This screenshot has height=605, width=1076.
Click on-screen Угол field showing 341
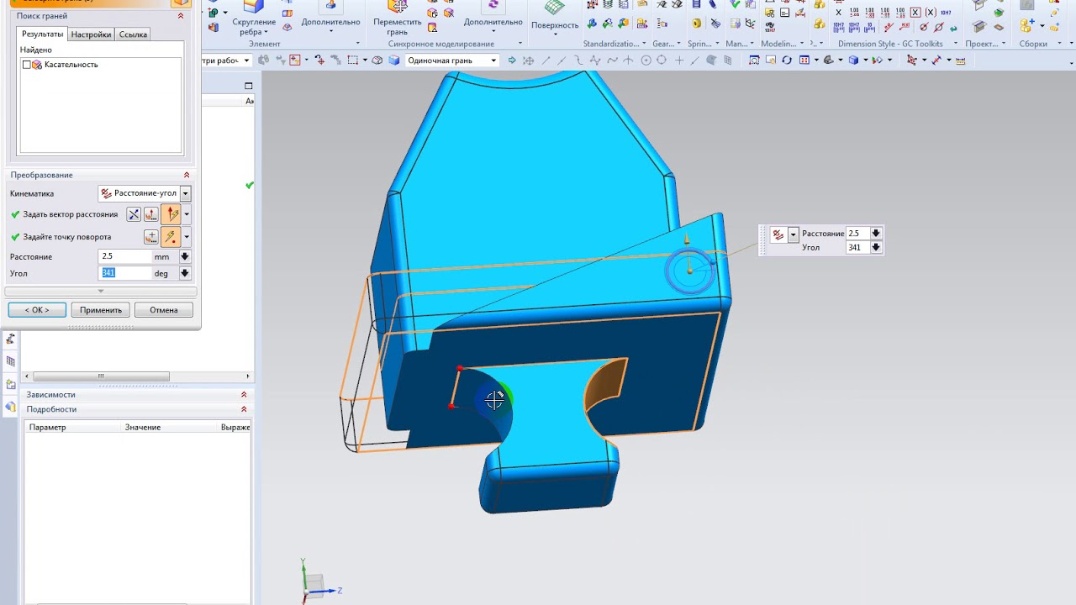(x=857, y=248)
